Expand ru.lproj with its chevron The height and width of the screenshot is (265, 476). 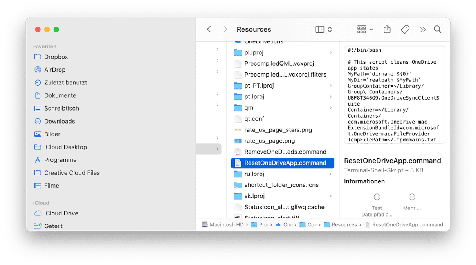pos(330,174)
